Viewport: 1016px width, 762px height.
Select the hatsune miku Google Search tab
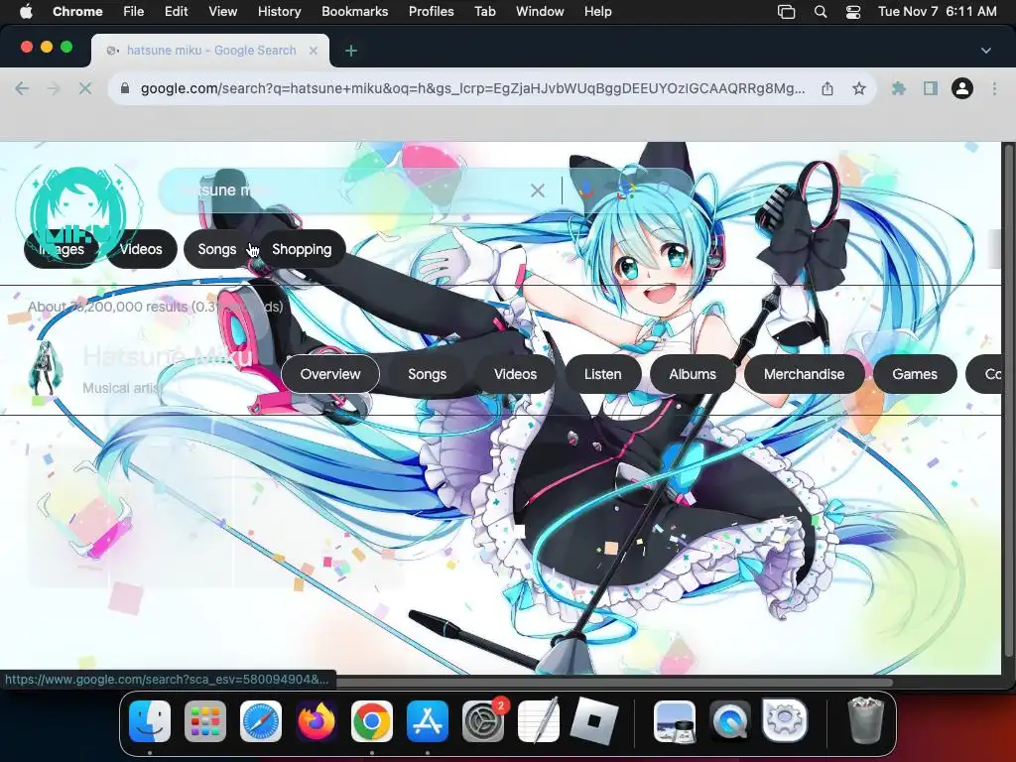(x=210, y=51)
